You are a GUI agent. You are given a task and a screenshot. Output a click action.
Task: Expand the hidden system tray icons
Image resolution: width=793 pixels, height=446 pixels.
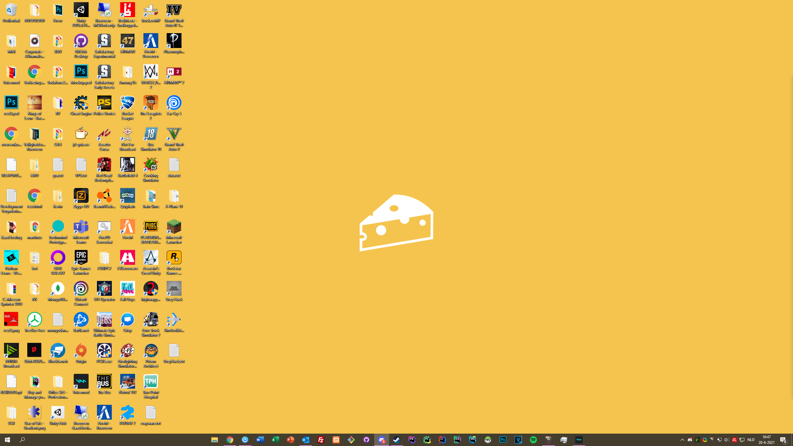click(x=682, y=440)
